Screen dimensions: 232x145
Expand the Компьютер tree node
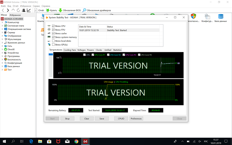[2, 22]
